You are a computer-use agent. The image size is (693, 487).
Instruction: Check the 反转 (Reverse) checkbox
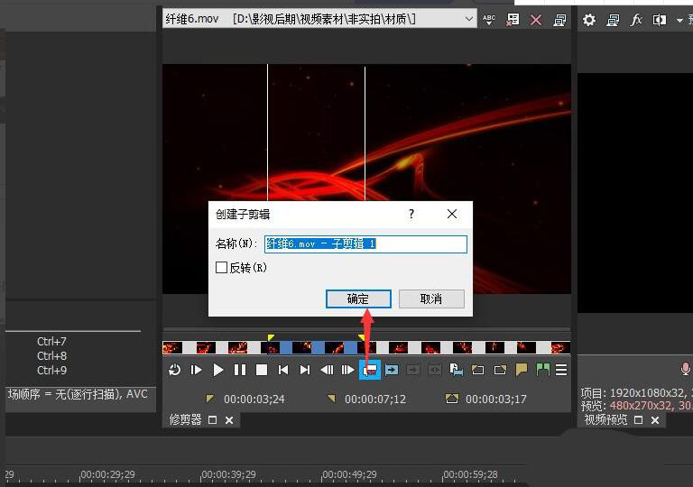(222, 268)
